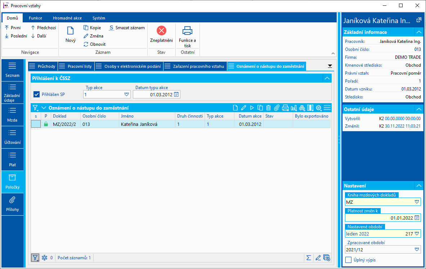Click the paperclip attachment icon in list toolbar
Screen dimensions: 426x269
coord(277,108)
